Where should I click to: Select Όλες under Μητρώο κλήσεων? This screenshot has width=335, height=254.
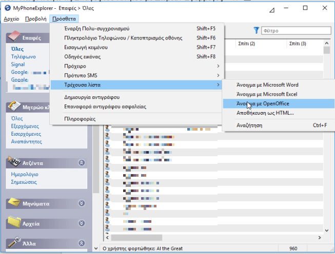point(17,119)
